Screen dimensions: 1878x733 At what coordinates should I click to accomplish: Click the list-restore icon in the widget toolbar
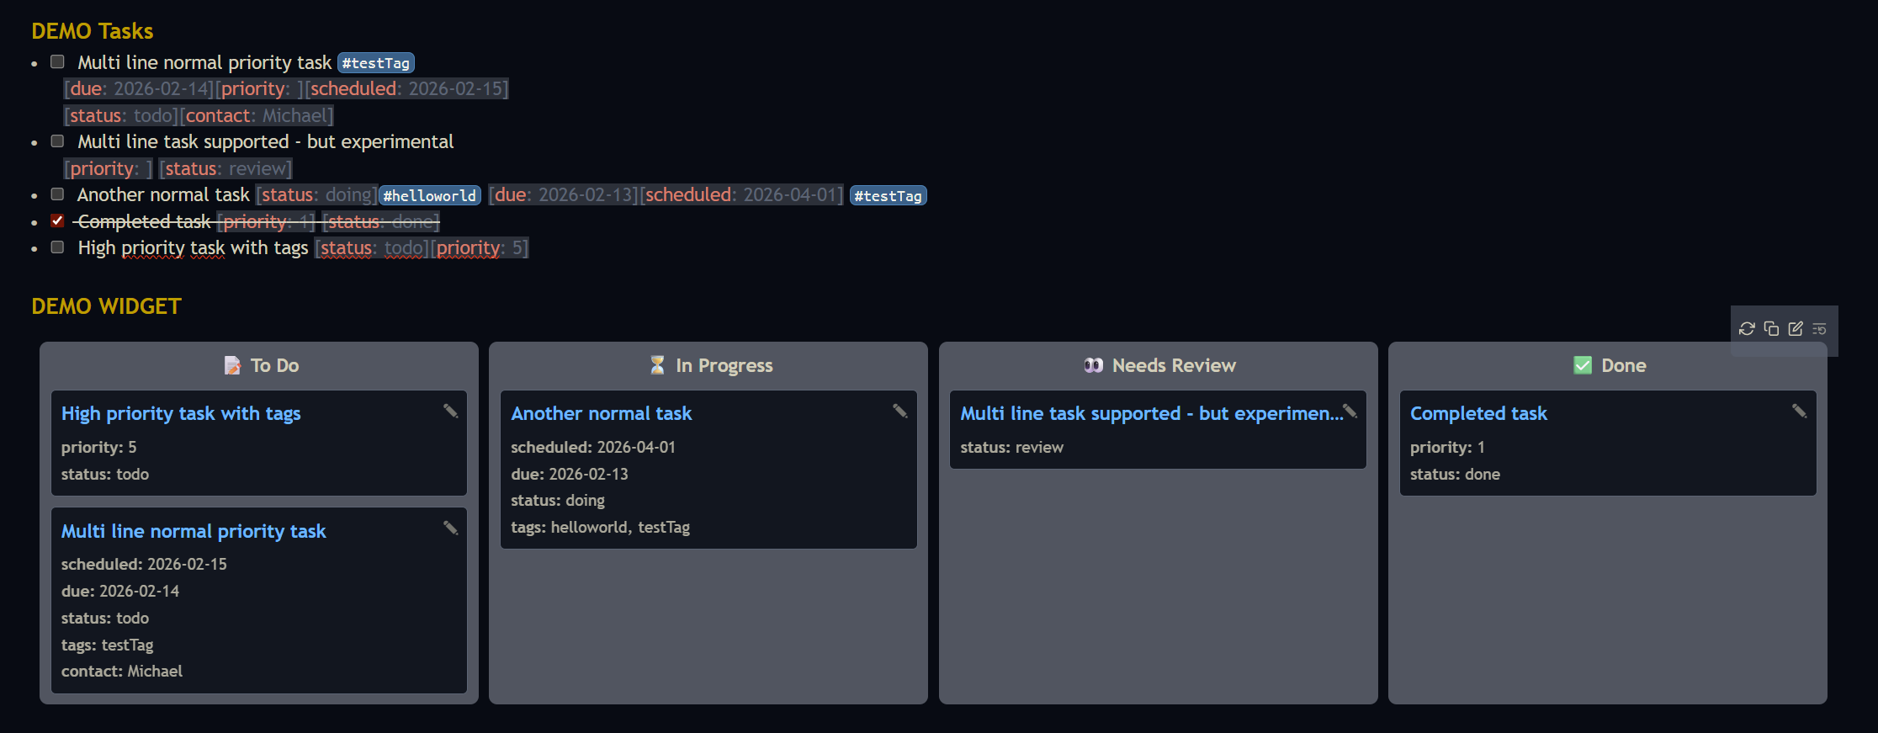(x=1819, y=329)
